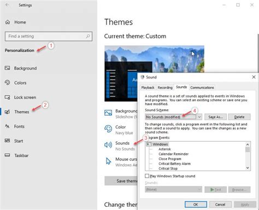Select the Sounds tab
This screenshot has width=259, height=210.
click(181, 87)
